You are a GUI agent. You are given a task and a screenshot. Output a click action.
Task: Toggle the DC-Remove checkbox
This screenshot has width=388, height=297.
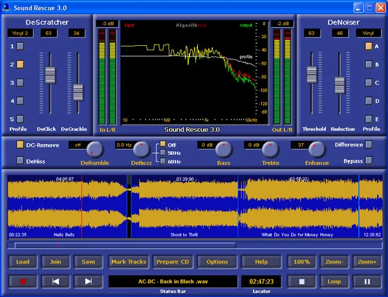(x=20, y=145)
